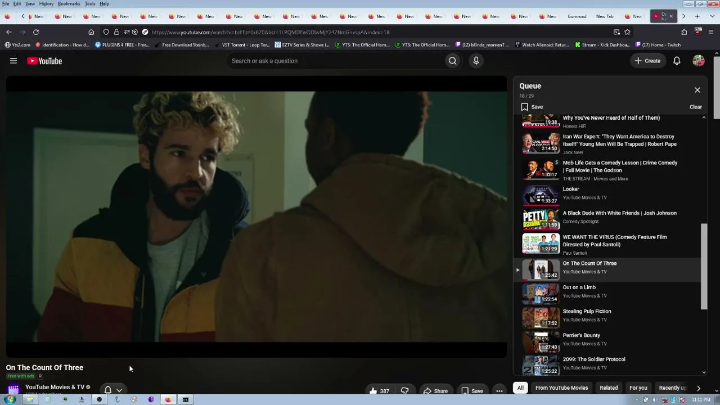Open a new browser tab
The height and width of the screenshot is (405, 720).
pos(697,16)
